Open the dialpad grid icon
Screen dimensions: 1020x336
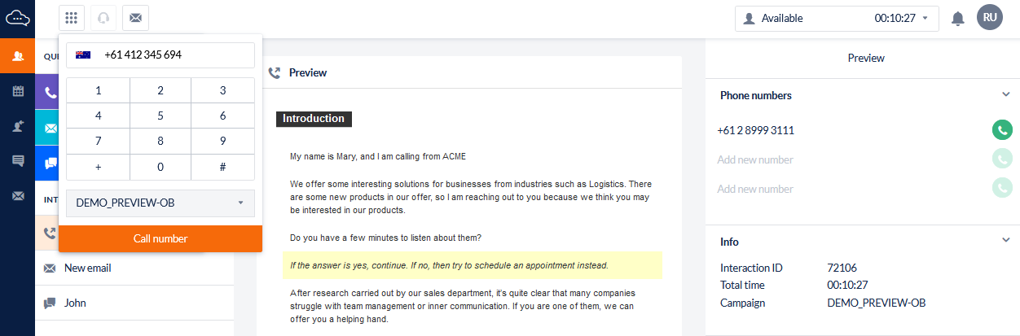(x=72, y=18)
